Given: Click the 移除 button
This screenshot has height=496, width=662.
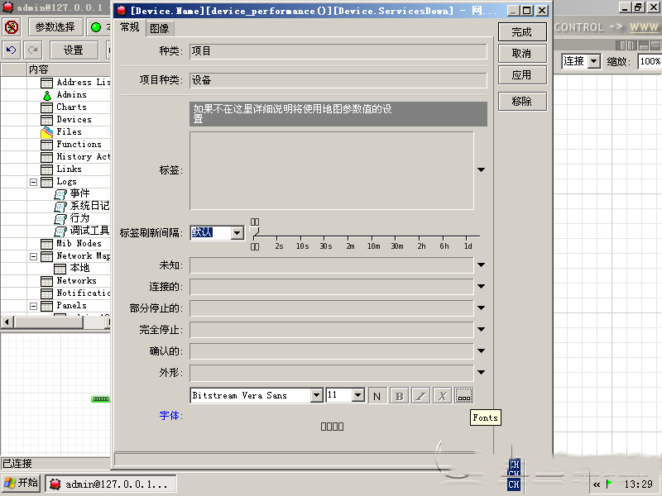Looking at the screenshot, I should (523, 101).
